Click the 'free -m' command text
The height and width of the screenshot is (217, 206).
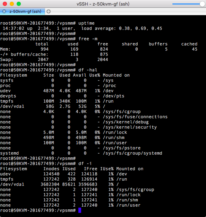coord(88,39)
